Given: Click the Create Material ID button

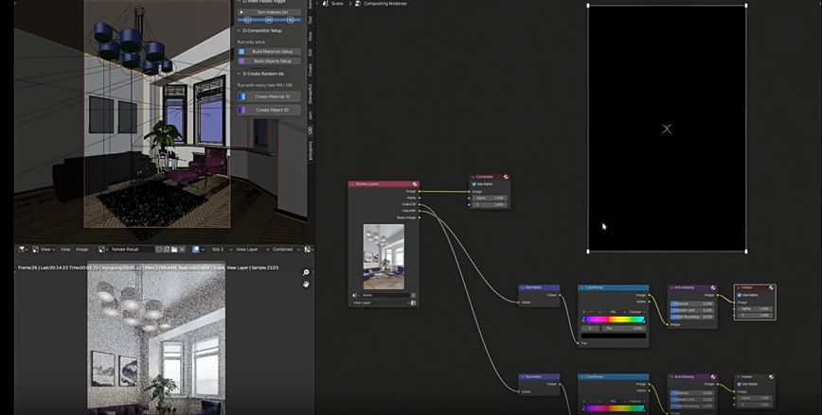Looking at the screenshot, I should coord(273,96).
